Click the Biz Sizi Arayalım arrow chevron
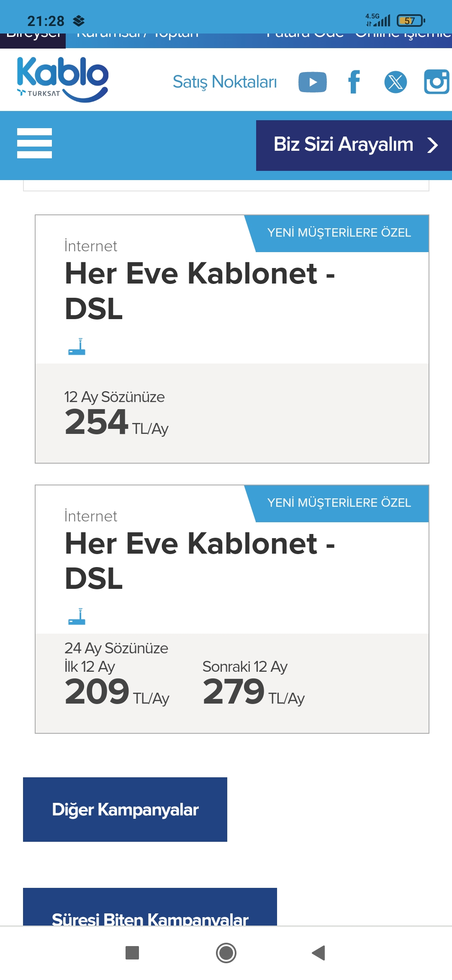 click(433, 145)
